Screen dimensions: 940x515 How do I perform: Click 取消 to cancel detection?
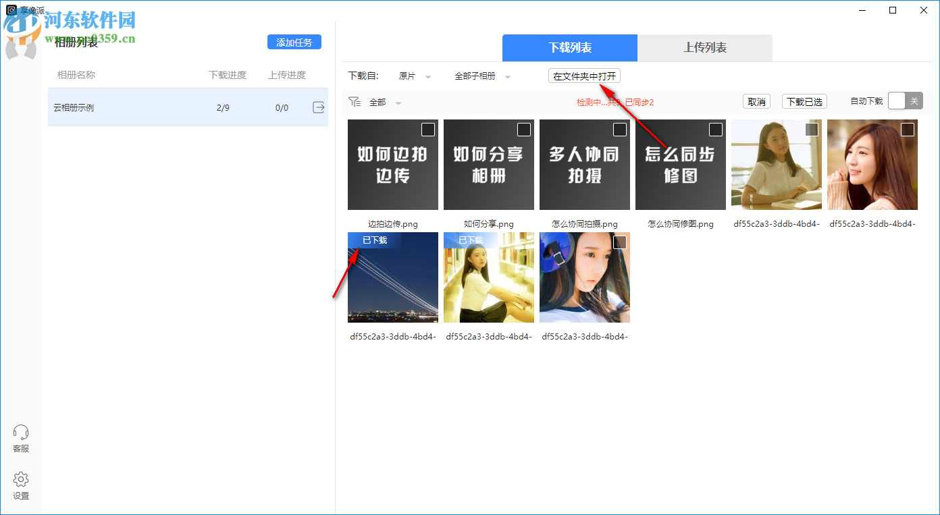click(756, 101)
